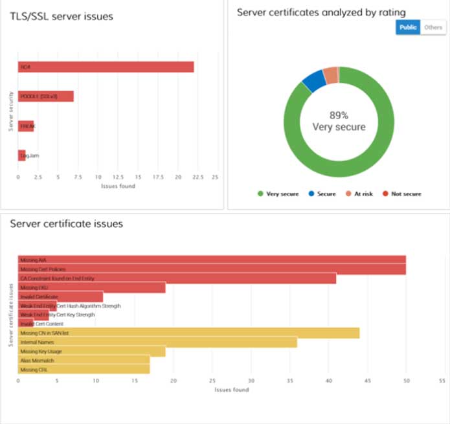The height and width of the screenshot is (424, 450).
Task: Click the POODLE (SSLv3) bar
Action: point(46,96)
